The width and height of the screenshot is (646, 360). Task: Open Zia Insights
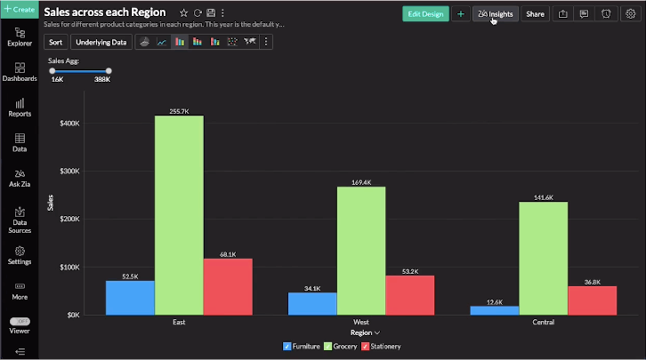[x=496, y=14]
